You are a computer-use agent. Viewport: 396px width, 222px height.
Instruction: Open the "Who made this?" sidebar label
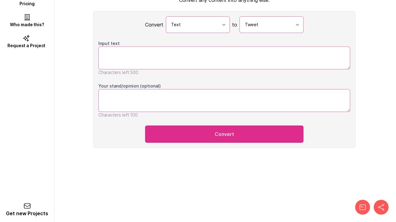point(27,25)
